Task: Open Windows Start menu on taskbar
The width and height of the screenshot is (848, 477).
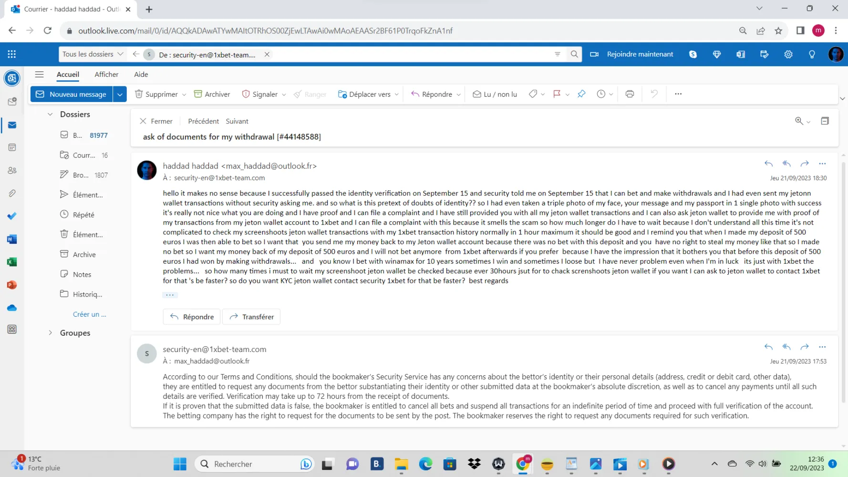Action: [x=180, y=464]
